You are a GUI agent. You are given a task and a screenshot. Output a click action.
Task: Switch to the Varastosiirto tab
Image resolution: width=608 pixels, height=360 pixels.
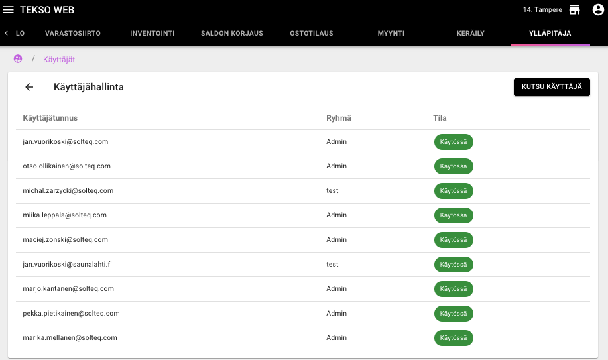tap(73, 33)
